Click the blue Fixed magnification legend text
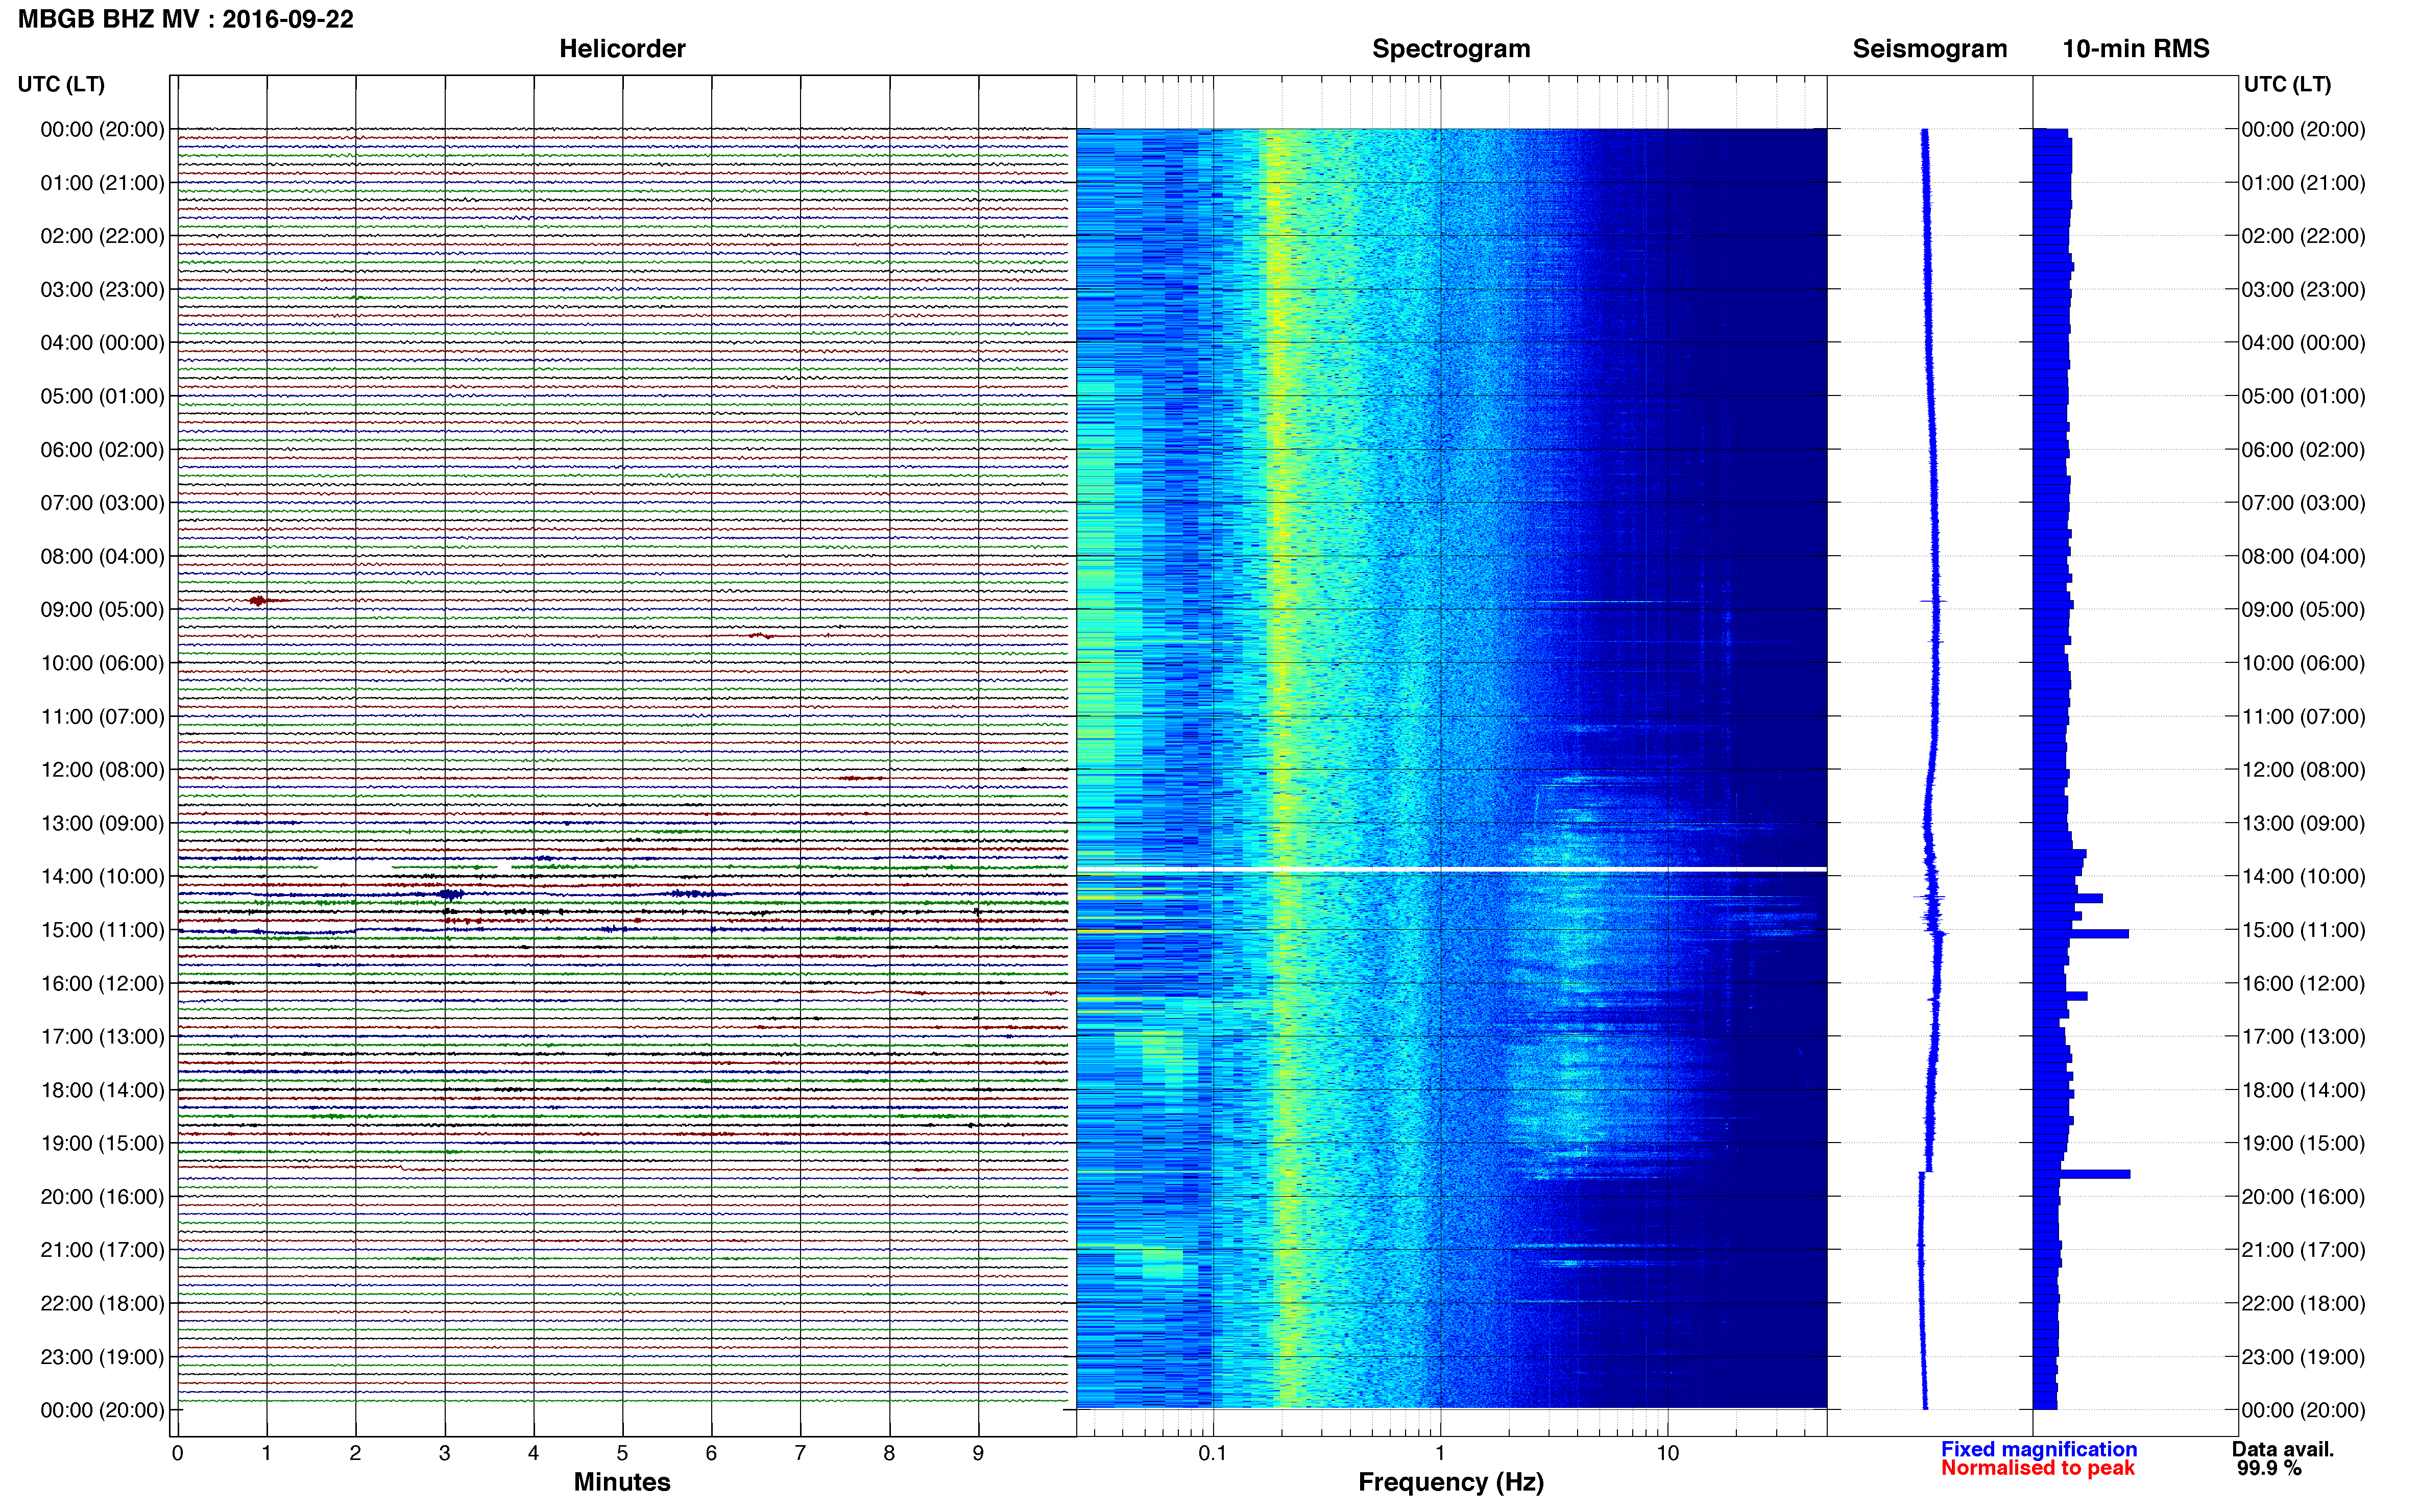The width and height of the screenshot is (2420, 1512). pyautogui.click(x=2039, y=1449)
